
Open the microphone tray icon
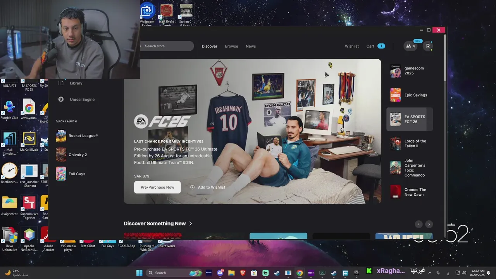[x=438, y=273]
